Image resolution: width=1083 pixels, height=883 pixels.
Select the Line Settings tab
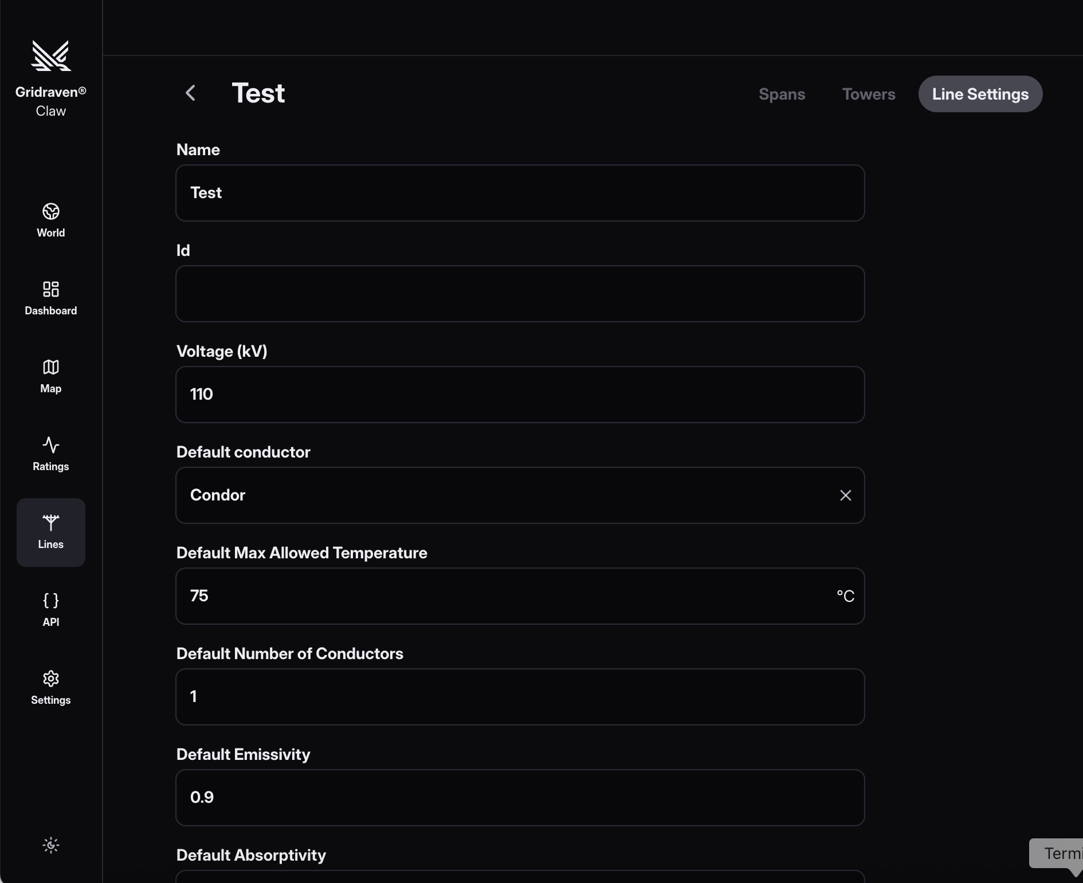(x=980, y=94)
